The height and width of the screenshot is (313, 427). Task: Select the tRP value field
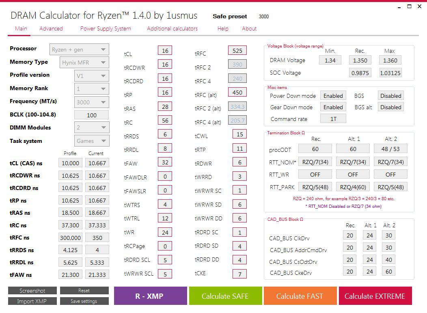point(165,92)
